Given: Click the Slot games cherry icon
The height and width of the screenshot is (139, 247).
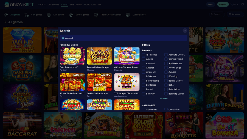Looking at the screenshot, I should pos(27,15).
